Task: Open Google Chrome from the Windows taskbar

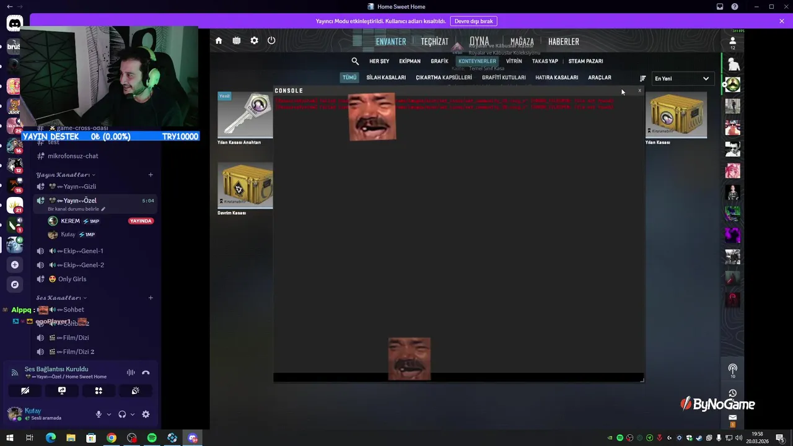Action: click(x=112, y=438)
